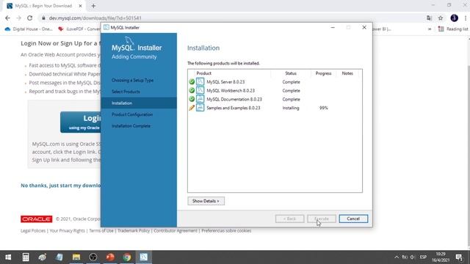Click the Notes column header

point(347,73)
